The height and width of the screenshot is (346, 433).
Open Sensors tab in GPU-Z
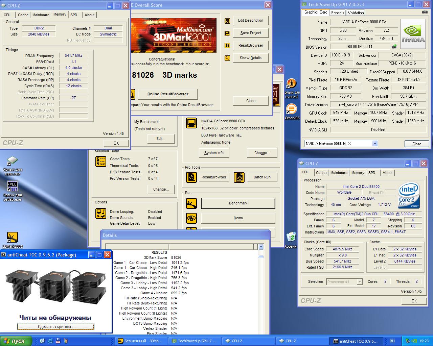click(x=338, y=13)
